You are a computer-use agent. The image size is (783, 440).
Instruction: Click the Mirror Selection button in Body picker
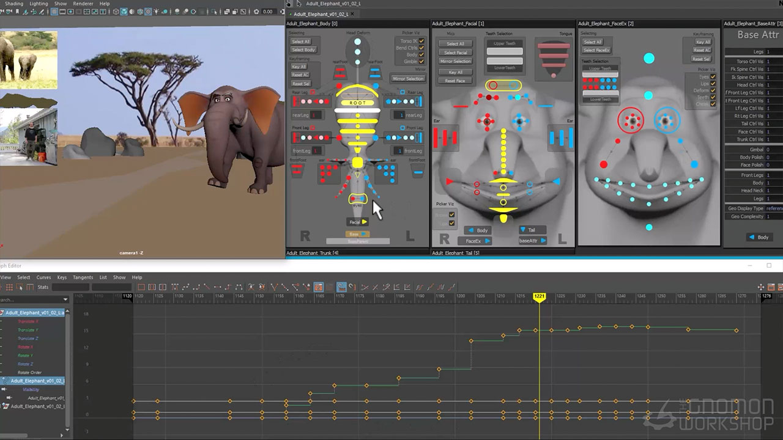pyautogui.click(x=407, y=78)
